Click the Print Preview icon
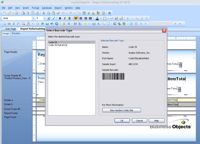200x144 pixels. pyautogui.click(x=28, y=13)
